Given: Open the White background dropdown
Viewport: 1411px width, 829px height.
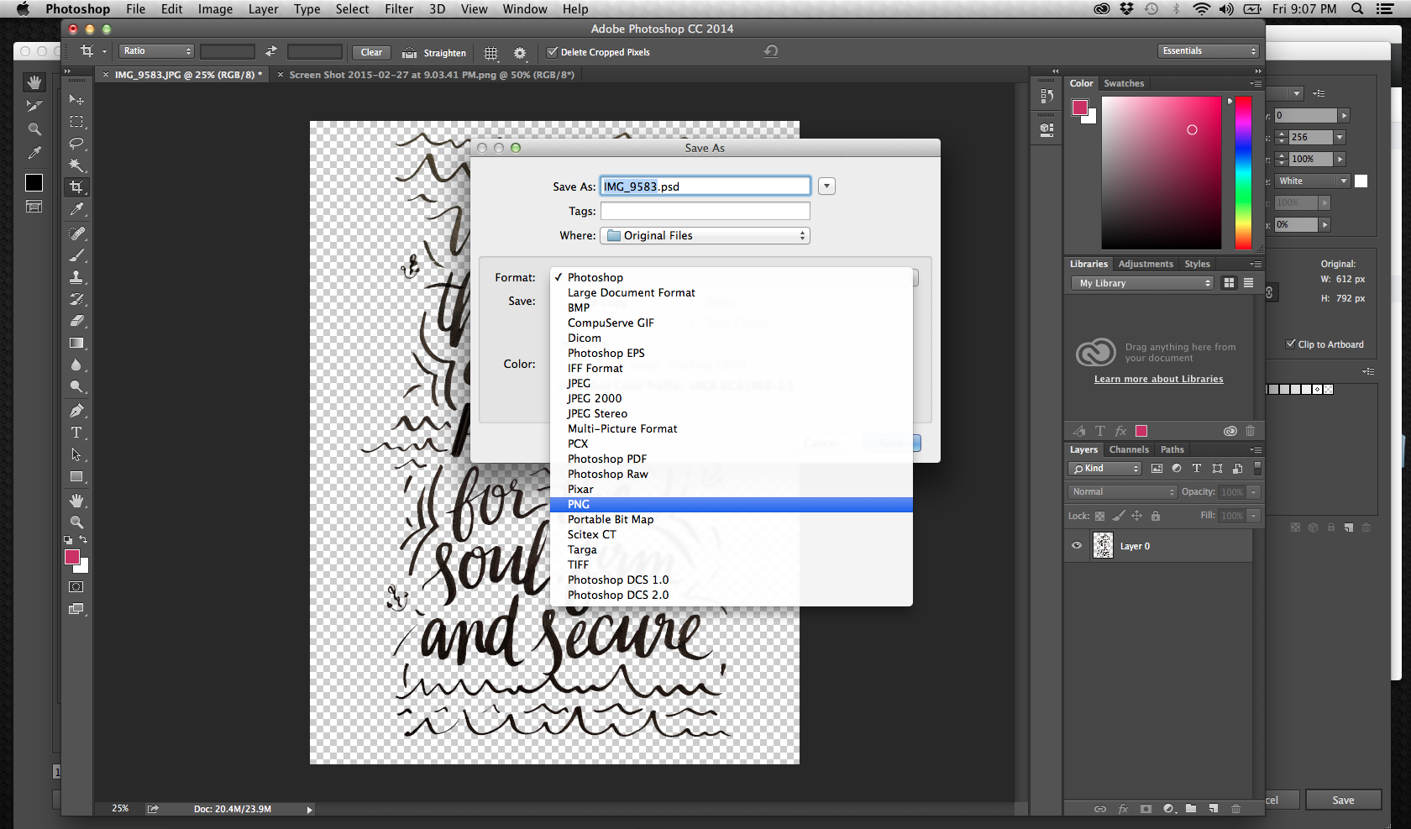Looking at the screenshot, I should tap(1312, 181).
